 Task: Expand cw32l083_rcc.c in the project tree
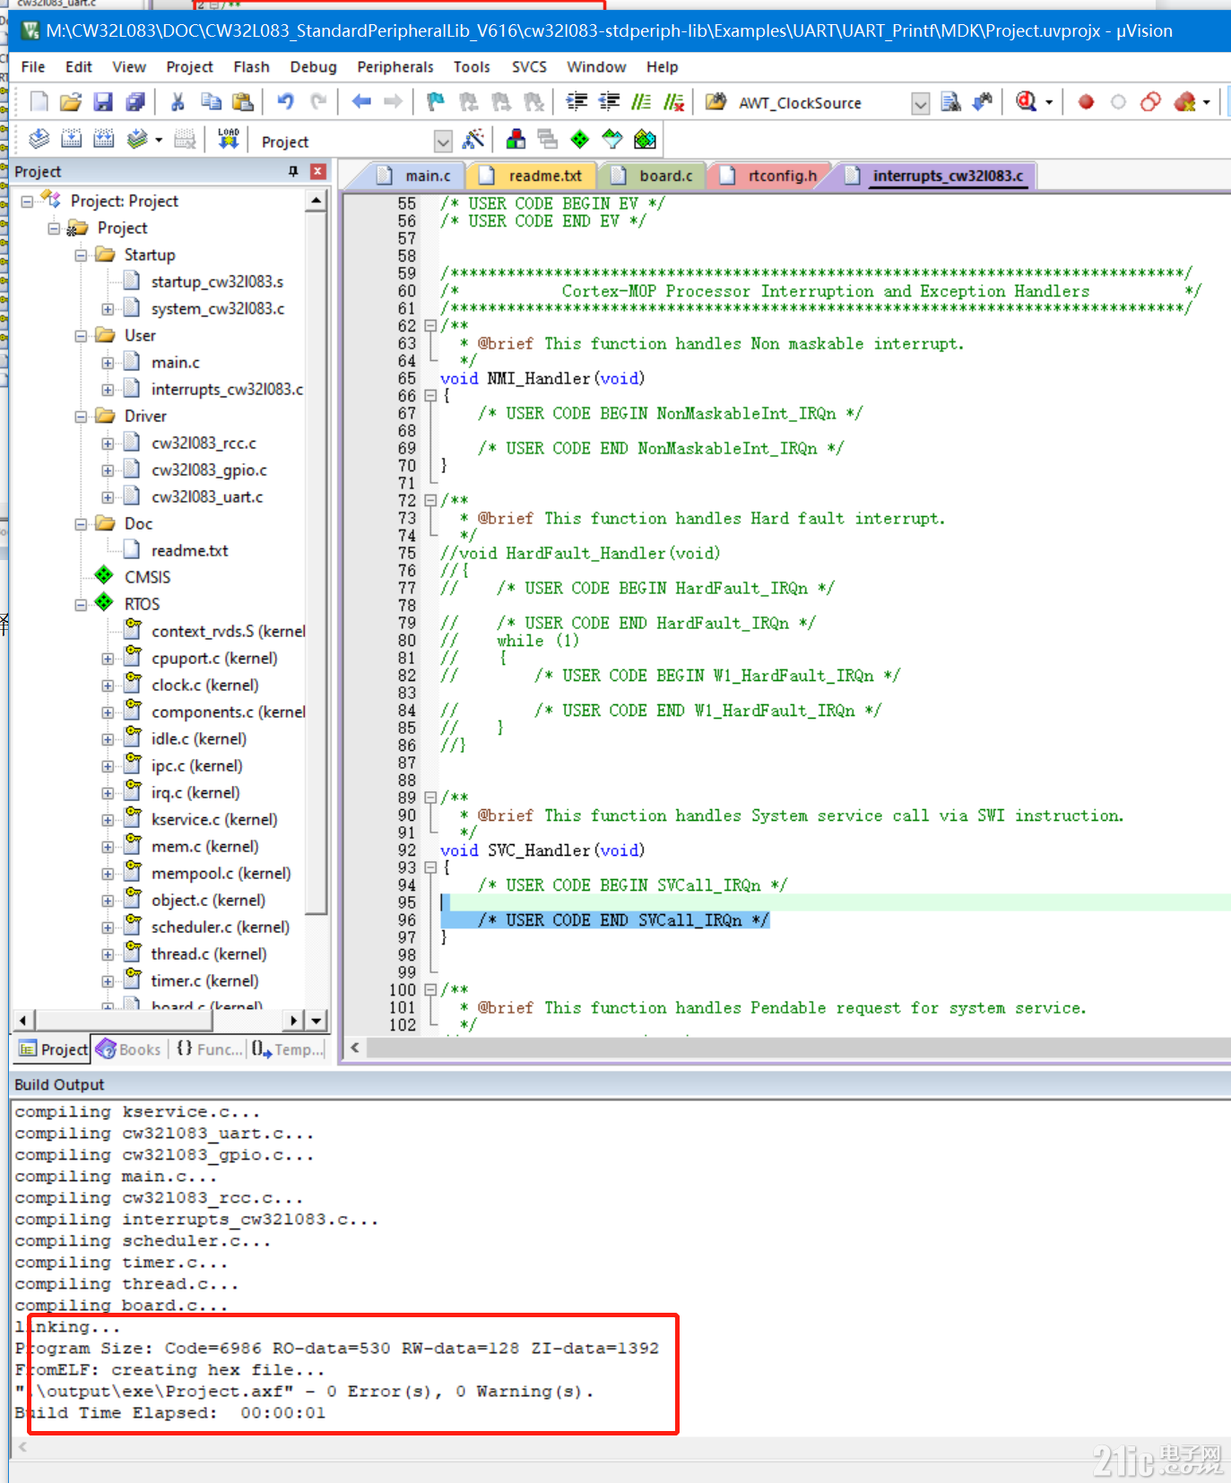tap(108, 444)
